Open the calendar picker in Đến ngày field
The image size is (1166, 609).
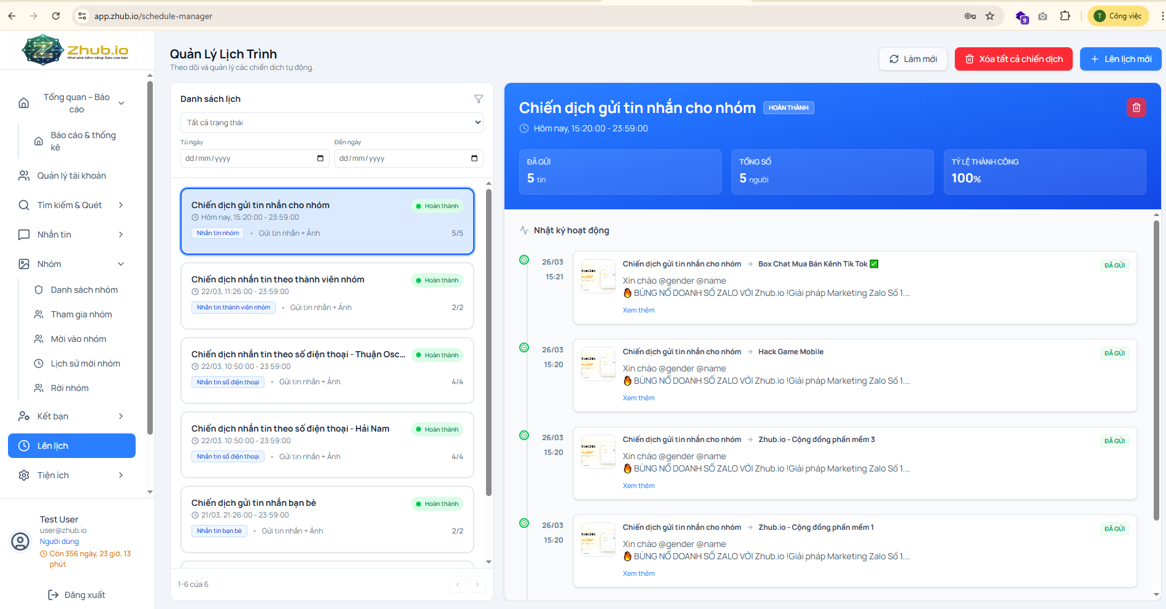point(474,158)
